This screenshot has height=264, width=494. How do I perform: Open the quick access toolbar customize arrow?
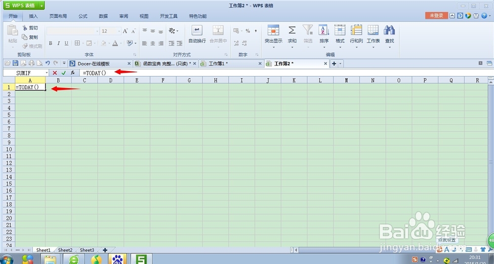pos(64,63)
